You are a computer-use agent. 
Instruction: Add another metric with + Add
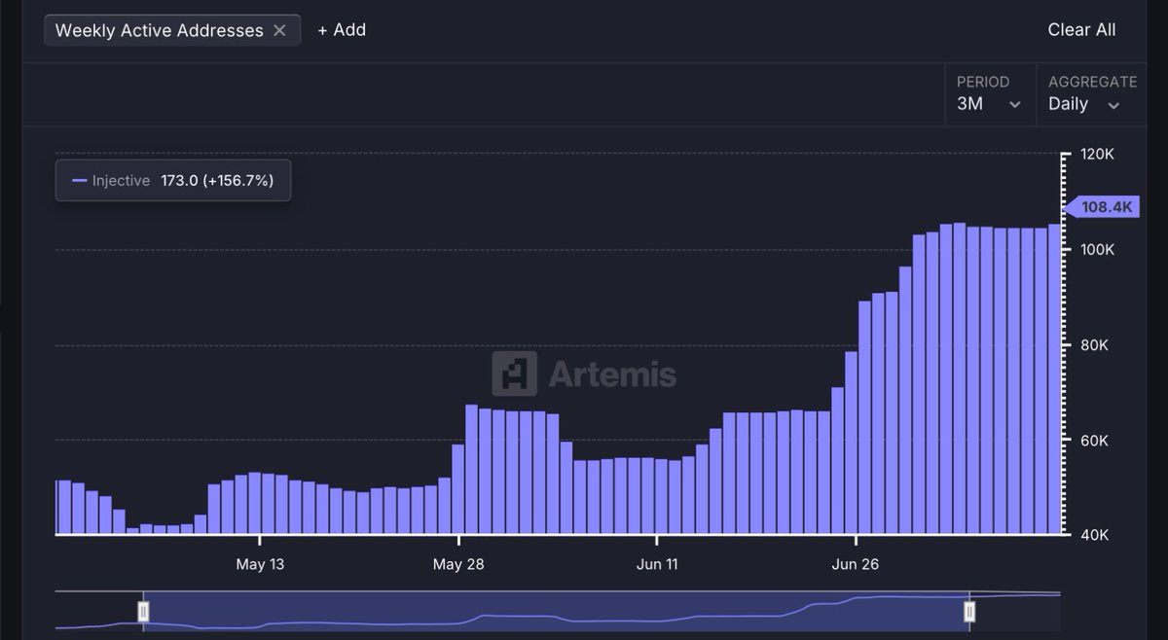(342, 30)
